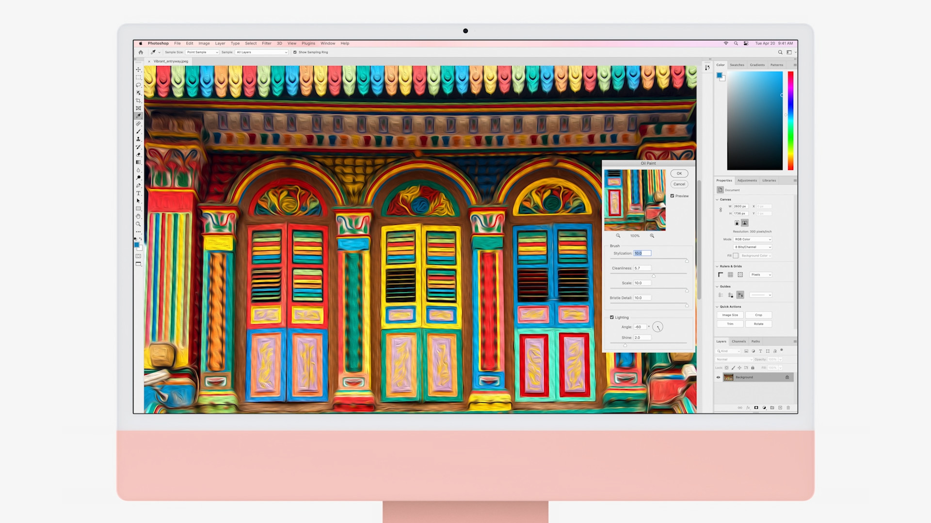Open the Filter menu

[267, 44]
